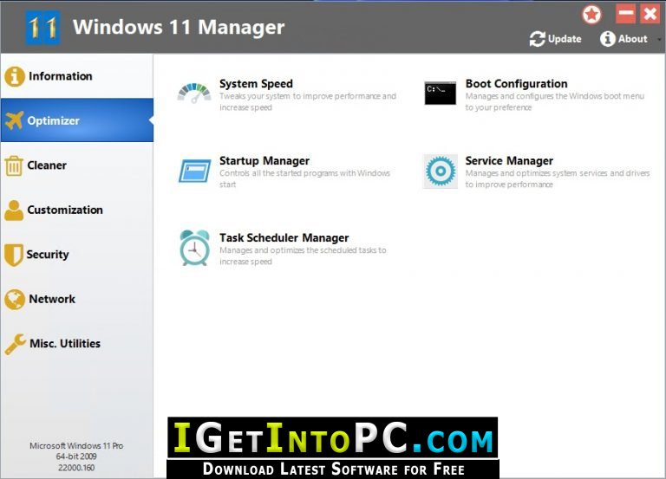Open Startup Manager

tap(264, 161)
